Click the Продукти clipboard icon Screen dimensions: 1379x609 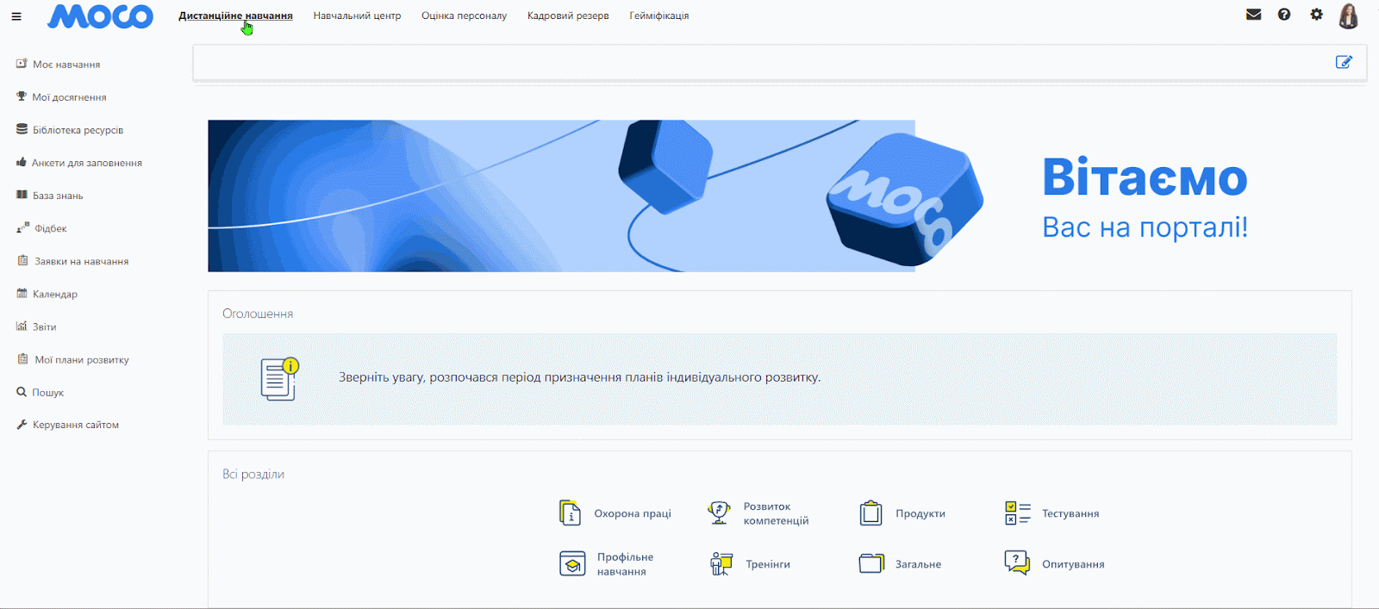(870, 513)
